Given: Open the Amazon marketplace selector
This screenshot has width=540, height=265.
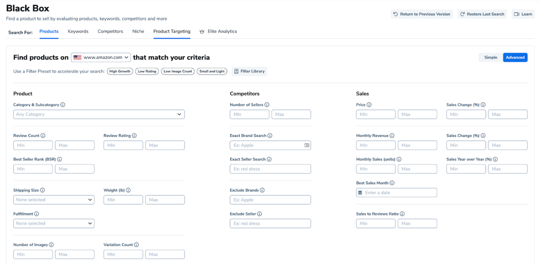Looking at the screenshot, I should point(101,58).
